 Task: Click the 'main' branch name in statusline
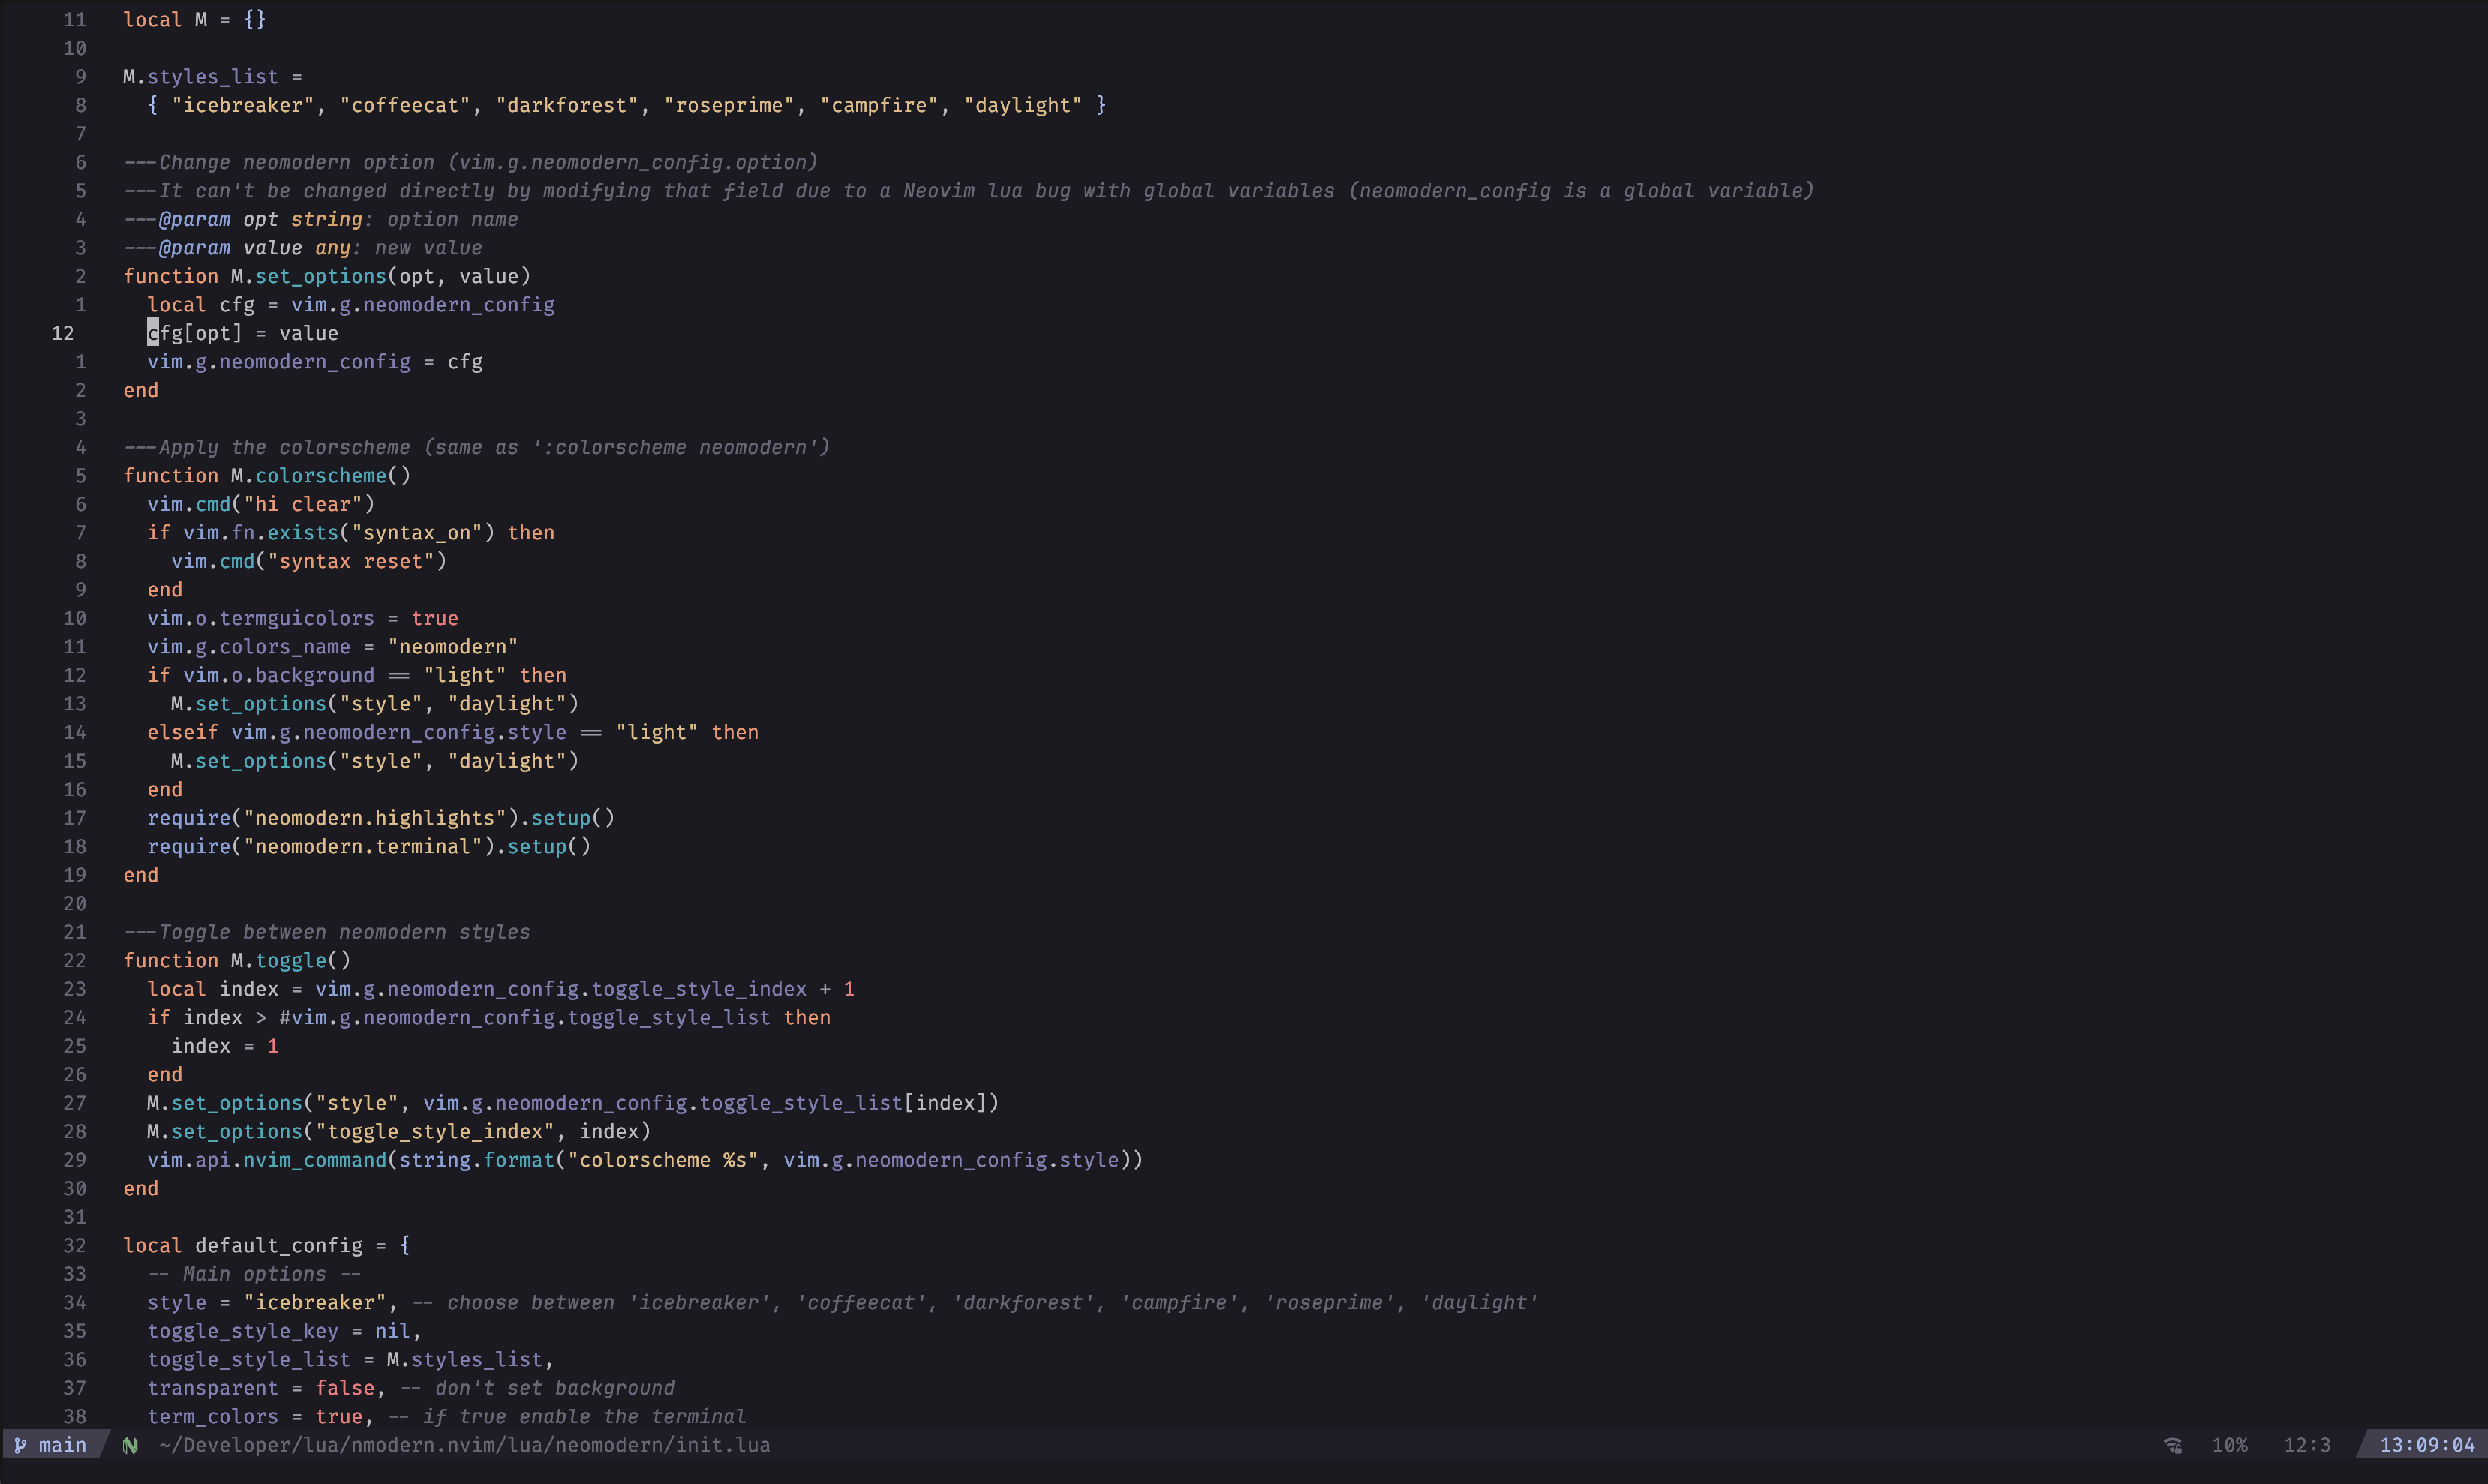click(x=62, y=1445)
